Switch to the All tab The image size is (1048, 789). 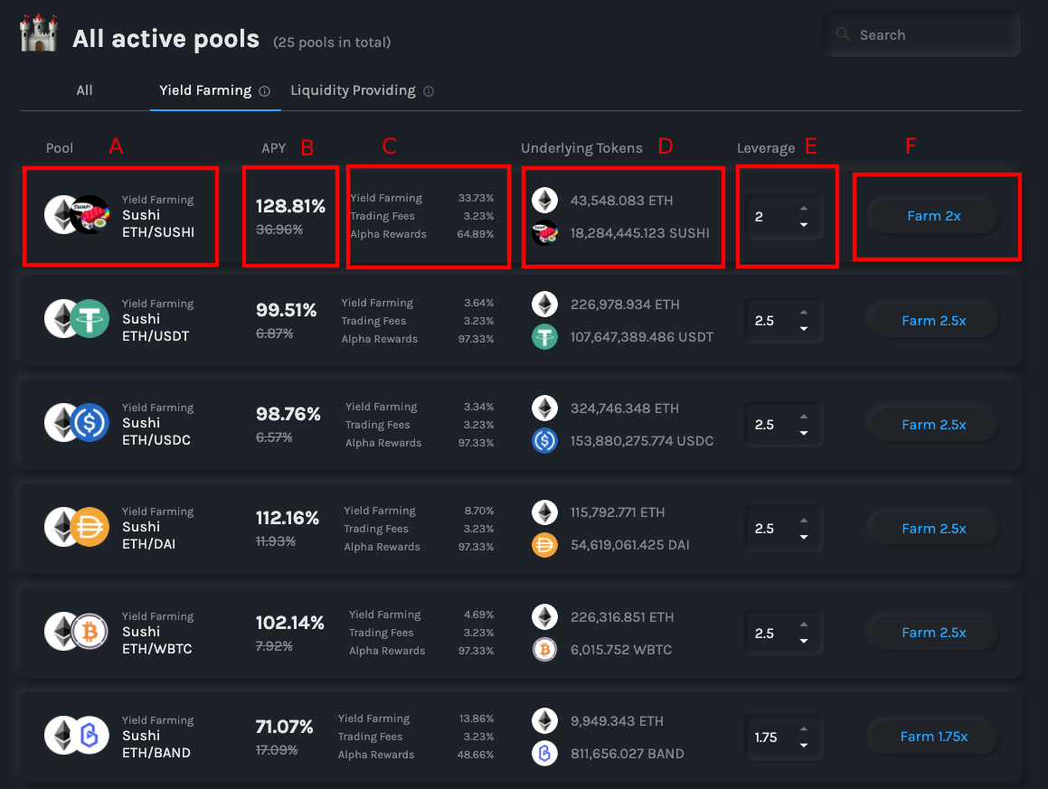[84, 90]
